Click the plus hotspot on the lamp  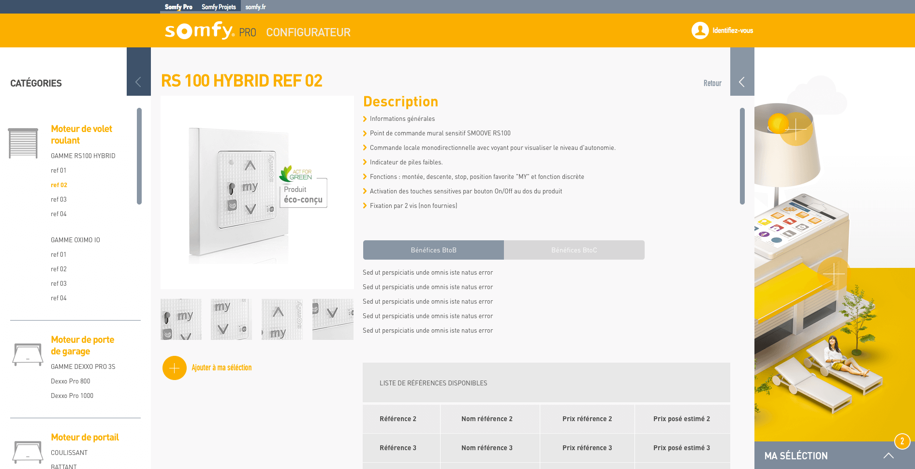click(796, 129)
